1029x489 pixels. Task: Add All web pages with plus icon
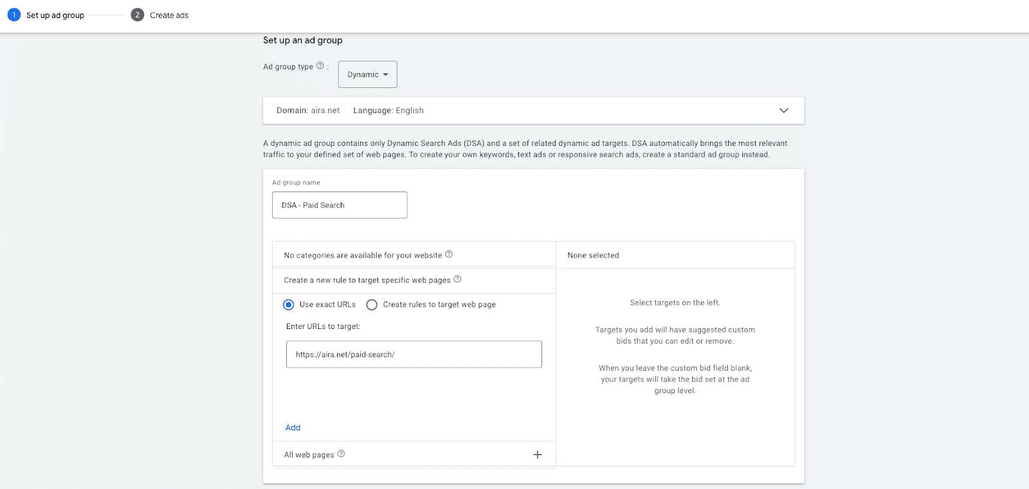click(x=538, y=455)
